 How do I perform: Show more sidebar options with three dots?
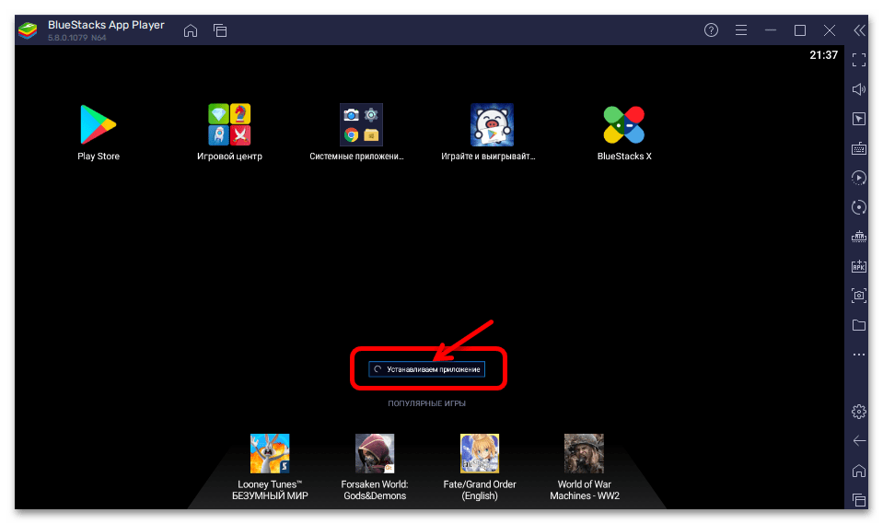coord(859,355)
